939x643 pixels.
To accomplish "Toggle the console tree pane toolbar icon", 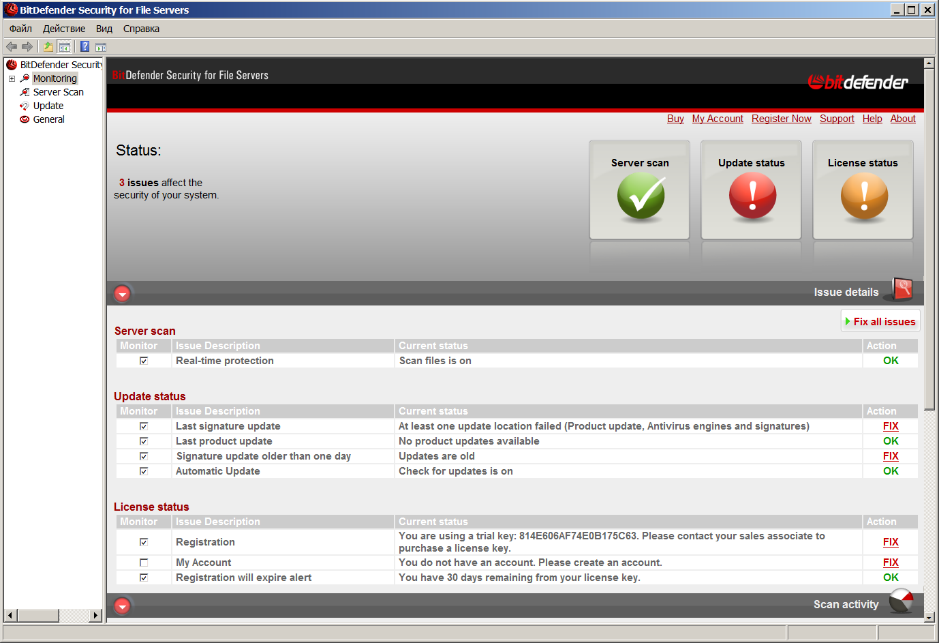I will click(x=65, y=46).
